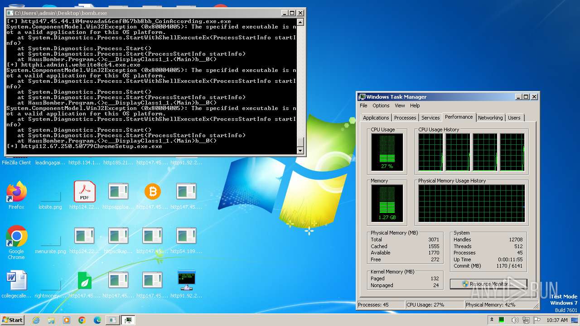Select the http8.134.1 desktop file label
This screenshot has width=580, height=326.
click(x=84, y=163)
